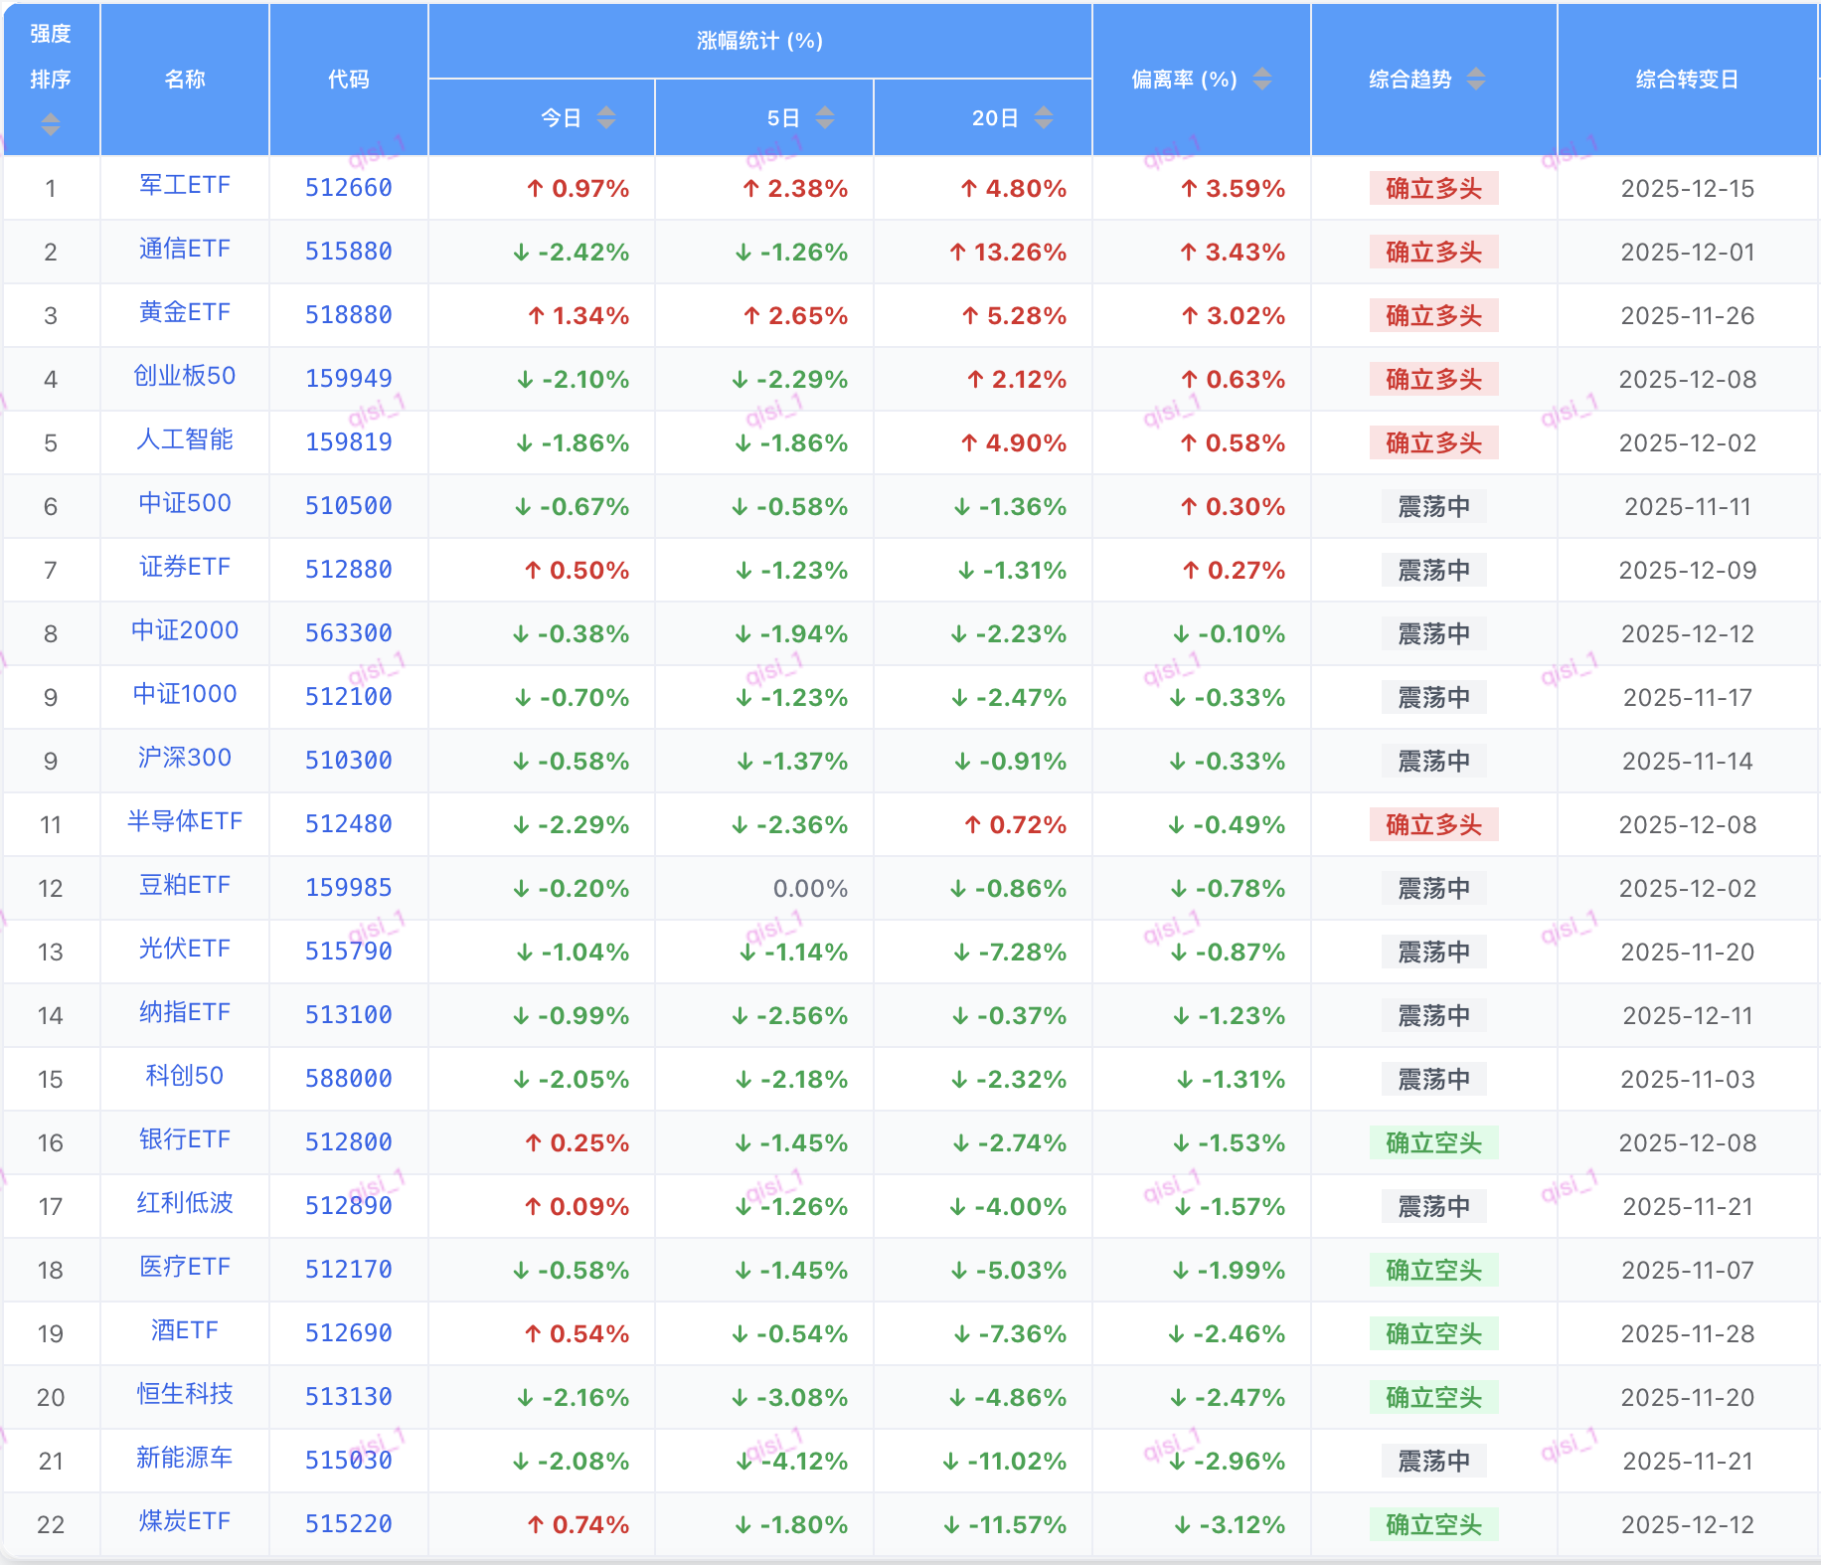Click the 综合趋势 sort icon
Screen dimensions: 1821x1565
pos(1476,79)
